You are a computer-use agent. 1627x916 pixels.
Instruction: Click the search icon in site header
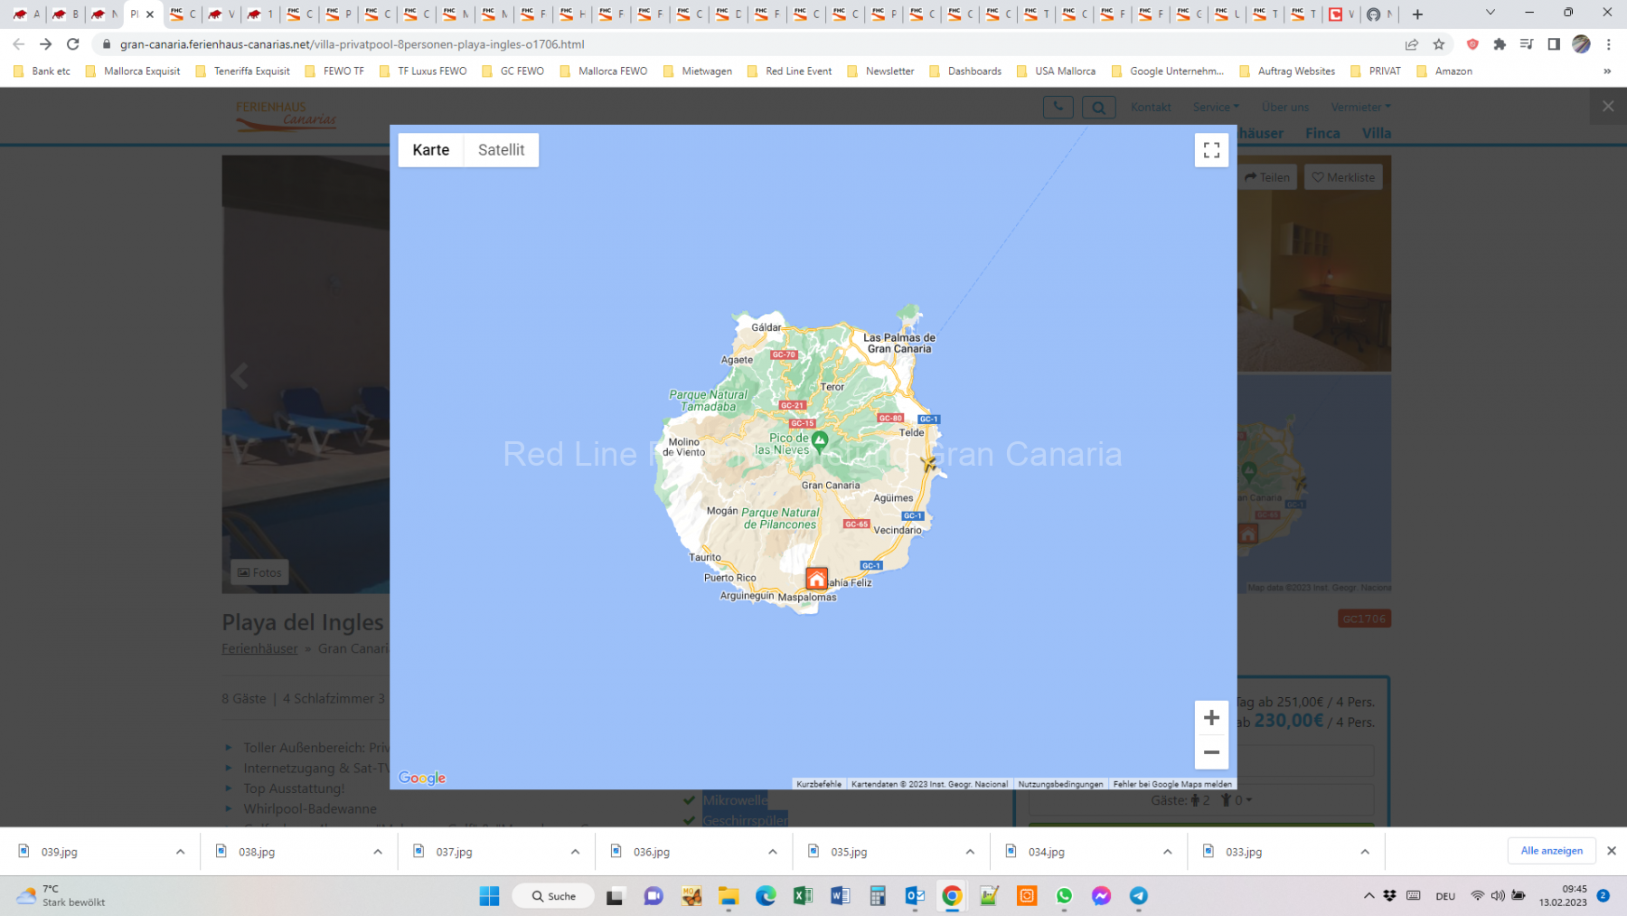pos(1098,108)
